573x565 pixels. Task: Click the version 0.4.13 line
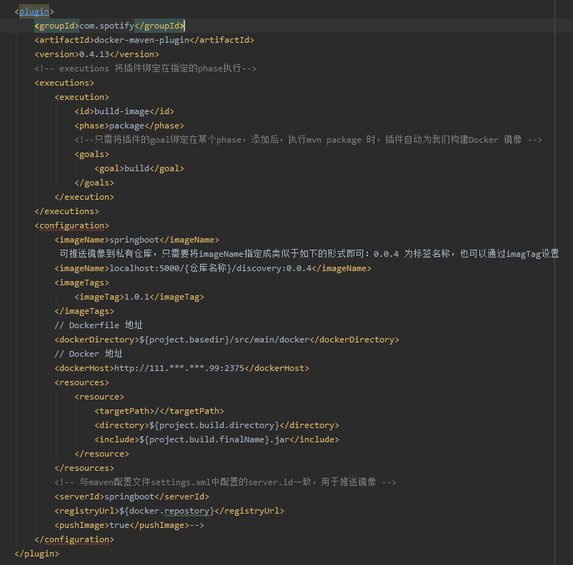tap(97, 54)
